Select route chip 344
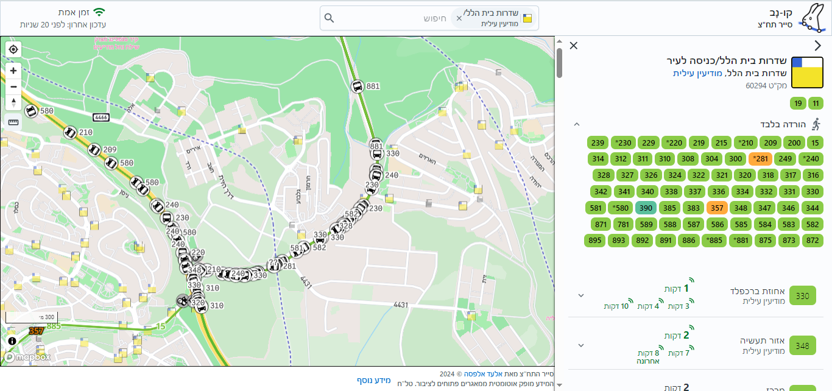Viewport: 832px width, 391px height. [x=813, y=208]
